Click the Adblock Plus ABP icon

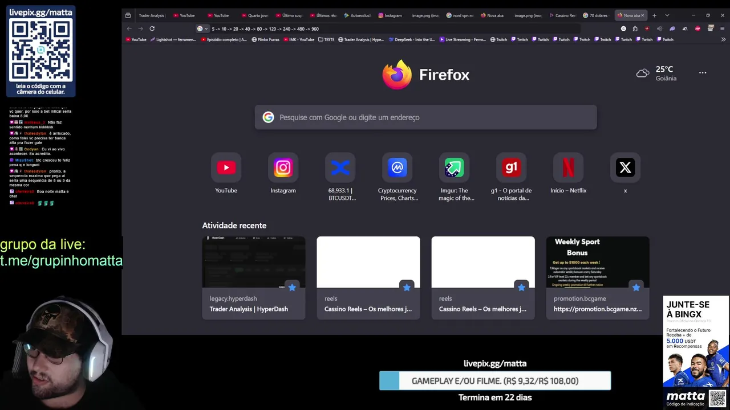(697, 28)
